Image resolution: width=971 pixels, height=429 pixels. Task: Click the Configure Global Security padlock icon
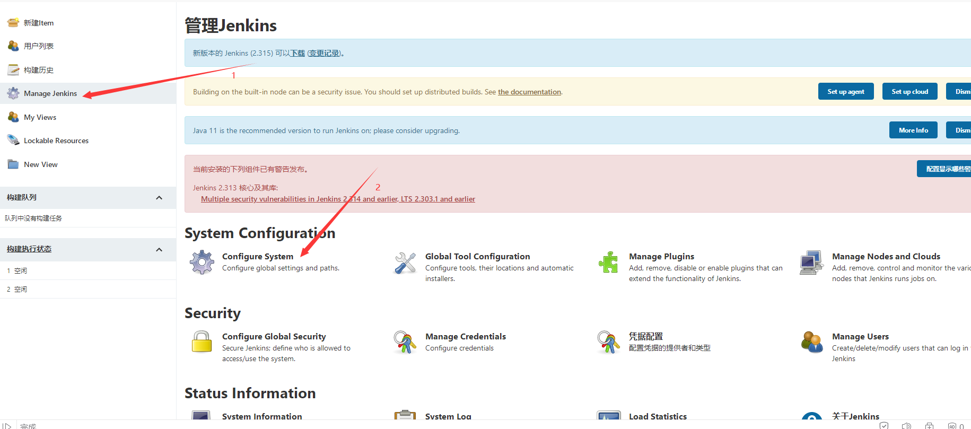pyautogui.click(x=202, y=342)
